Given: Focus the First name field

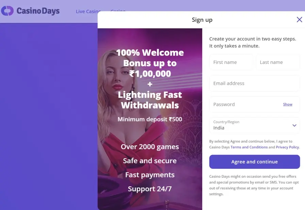Looking at the screenshot, I should pyautogui.click(x=231, y=62).
